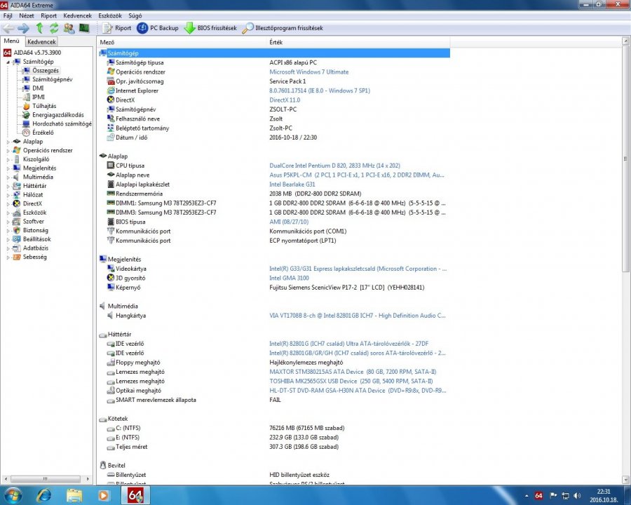Open the Riport menu

pos(48,15)
